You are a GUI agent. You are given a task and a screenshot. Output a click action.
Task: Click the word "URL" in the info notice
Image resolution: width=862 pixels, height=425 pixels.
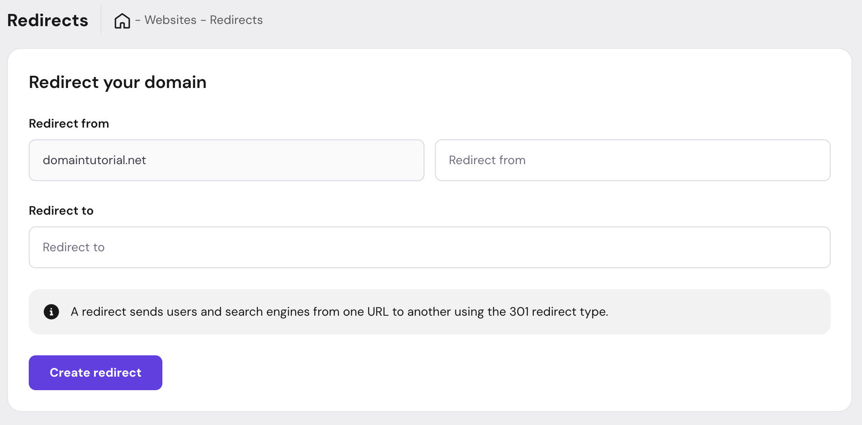pyautogui.click(x=377, y=312)
